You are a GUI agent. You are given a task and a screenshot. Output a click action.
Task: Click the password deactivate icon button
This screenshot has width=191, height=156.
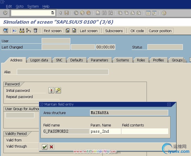pos(51,90)
